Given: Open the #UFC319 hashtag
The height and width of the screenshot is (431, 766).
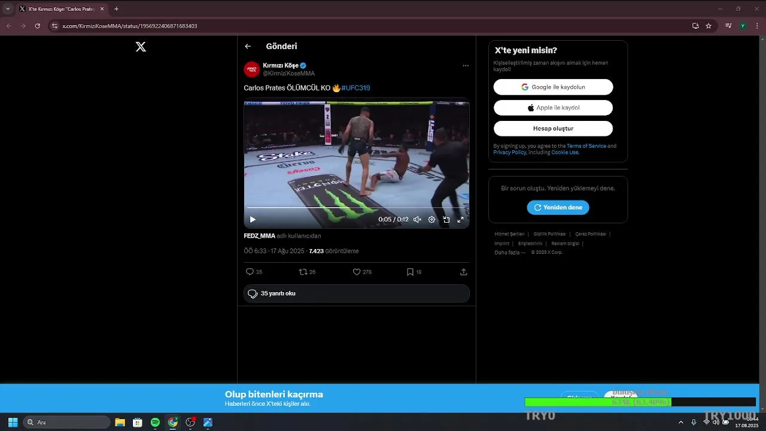Looking at the screenshot, I should pos(355,88).
